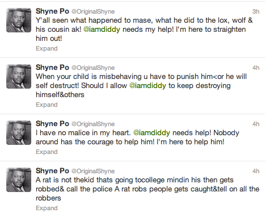Image resolution: width=265 pixels, height=217 pixels.
Task: Open avatar on the misbehaving child tweet
Action: coord(19,76)
